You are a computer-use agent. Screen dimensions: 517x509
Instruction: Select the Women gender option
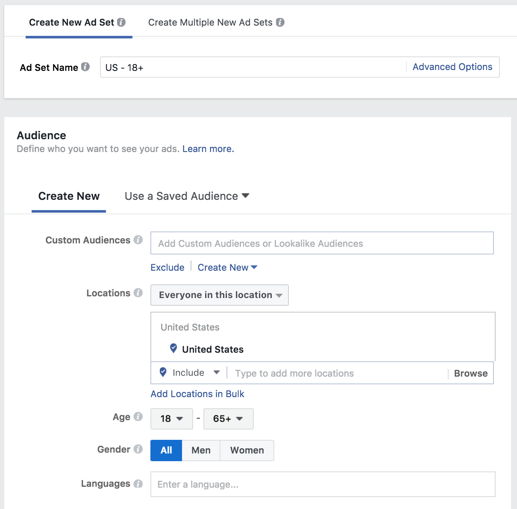coord(247,450)
